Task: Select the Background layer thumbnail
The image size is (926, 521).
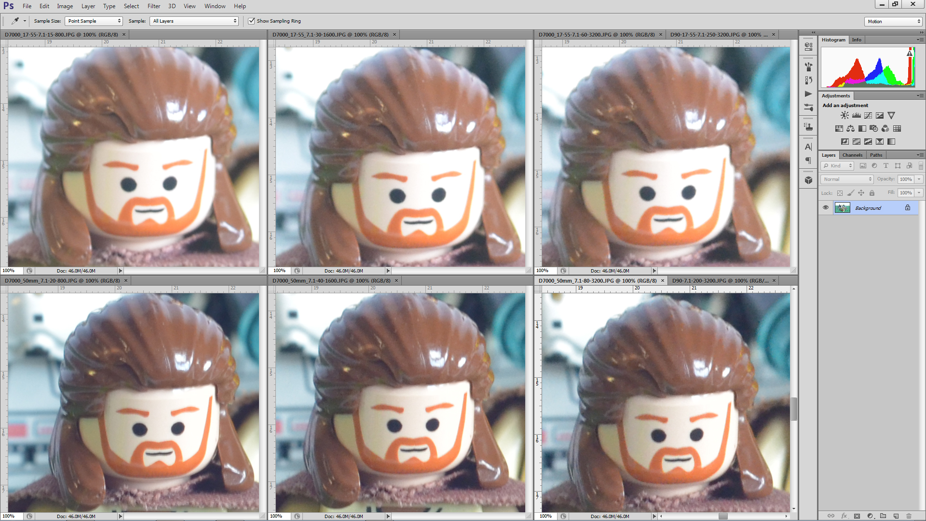Action: 842,208
